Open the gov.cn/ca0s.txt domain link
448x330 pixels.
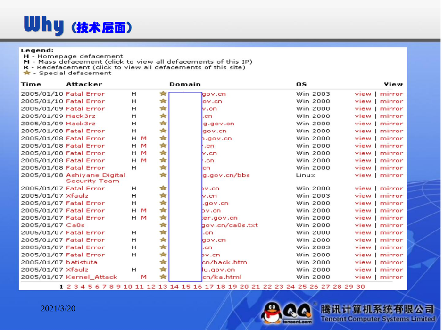point(230,225)
